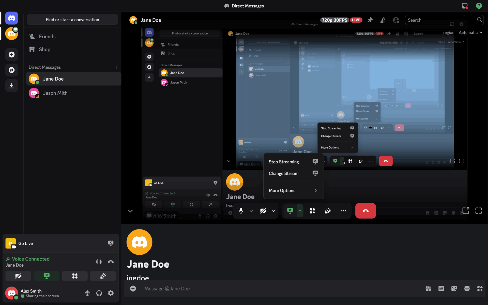Toggle microphone mute in call controls
Image resolution: width=488 pixels, height=305 pixels.
(241, 211)
